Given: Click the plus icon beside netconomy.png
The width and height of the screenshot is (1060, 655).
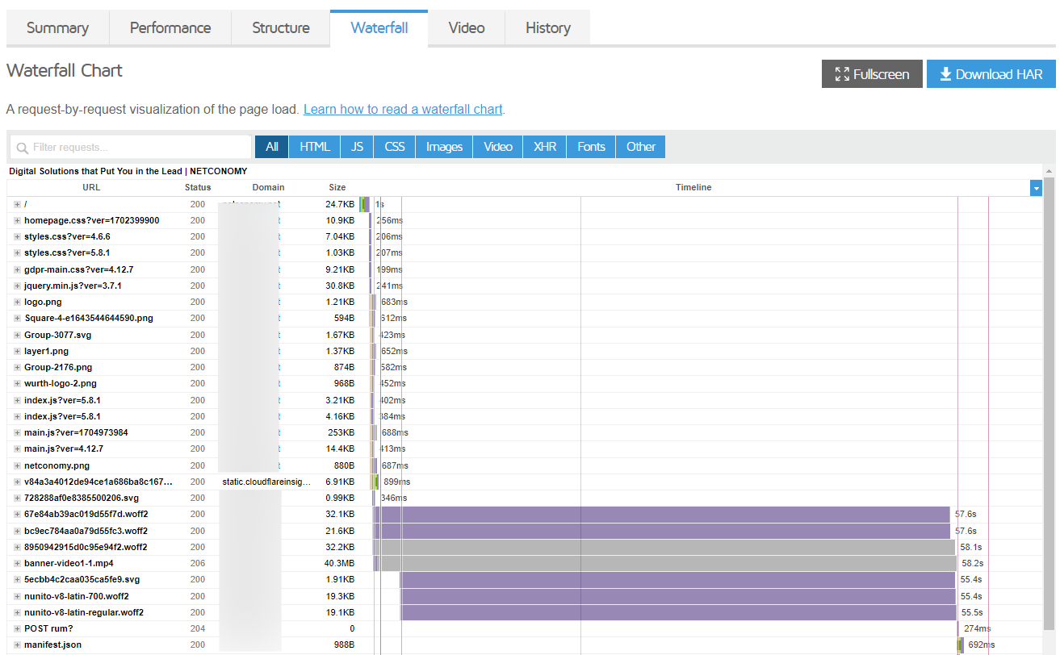Looking at the screenshot, I should click(16, 465).
